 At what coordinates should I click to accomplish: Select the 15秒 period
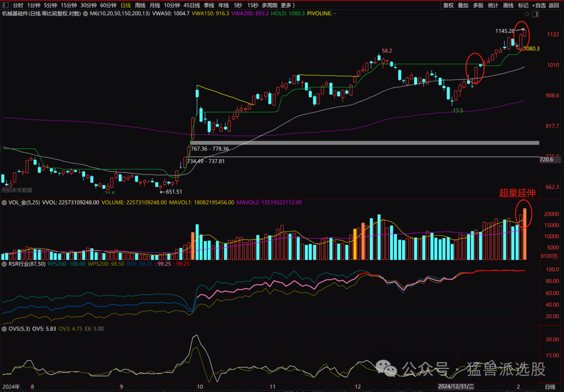pos(253,5)
